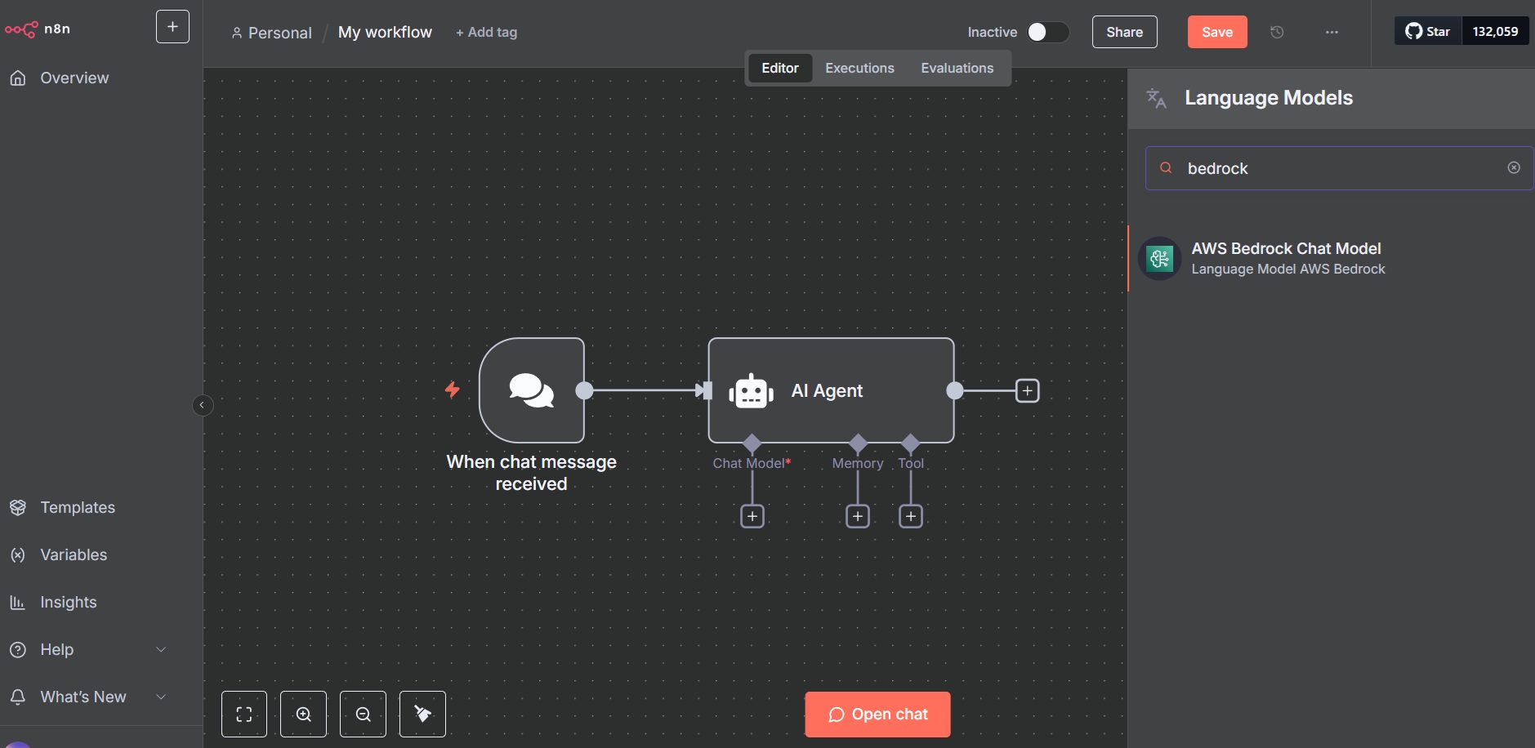This screenshot has height=748, width=1535.
Task: Save the workflow
Action: (x=1217, y=32)
